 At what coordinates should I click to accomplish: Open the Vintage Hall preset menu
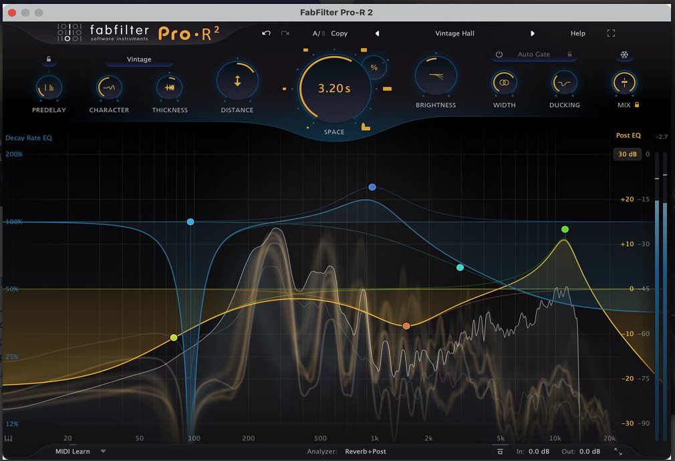454,33
